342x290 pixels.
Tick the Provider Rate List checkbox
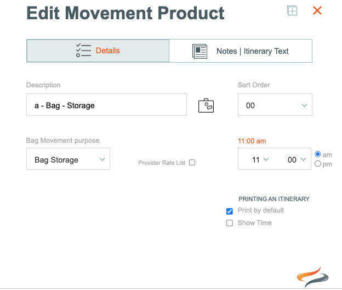coord(192,163)
